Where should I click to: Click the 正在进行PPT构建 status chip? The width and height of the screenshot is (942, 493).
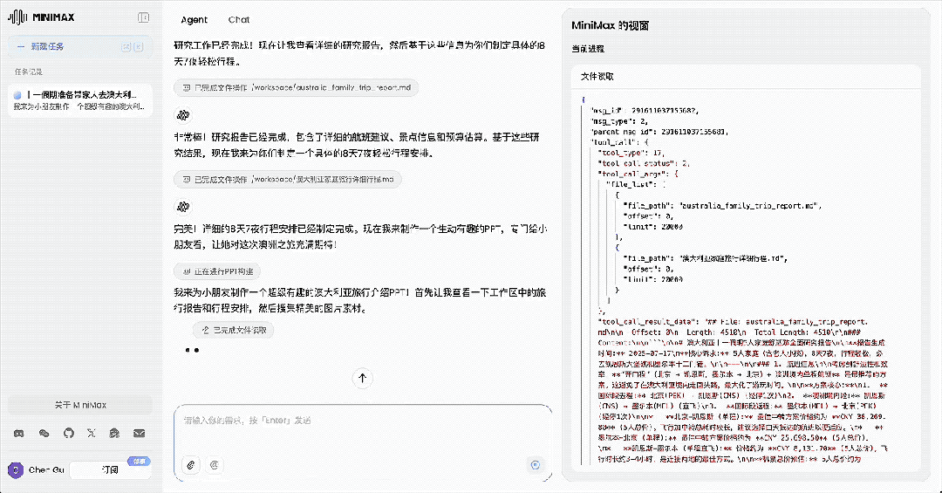[x=217, y=271]
